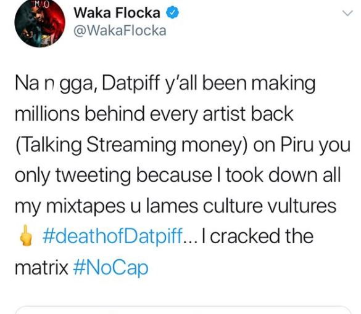Click the word mixtapes in the tweet
The width and height of the screenshot is (361, 314).
pyautogui.click(x=86, y=206)
